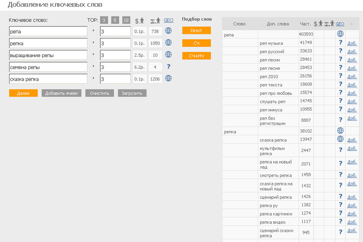
Task: Click question mark for сценарий репка
Action: (x=340, y=196)
